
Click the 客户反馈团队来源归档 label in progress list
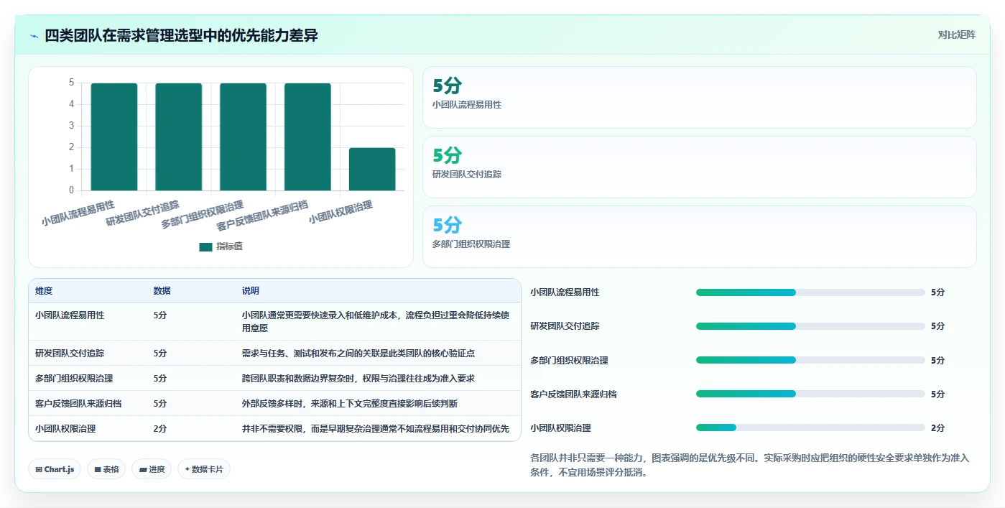pos(573,394)
